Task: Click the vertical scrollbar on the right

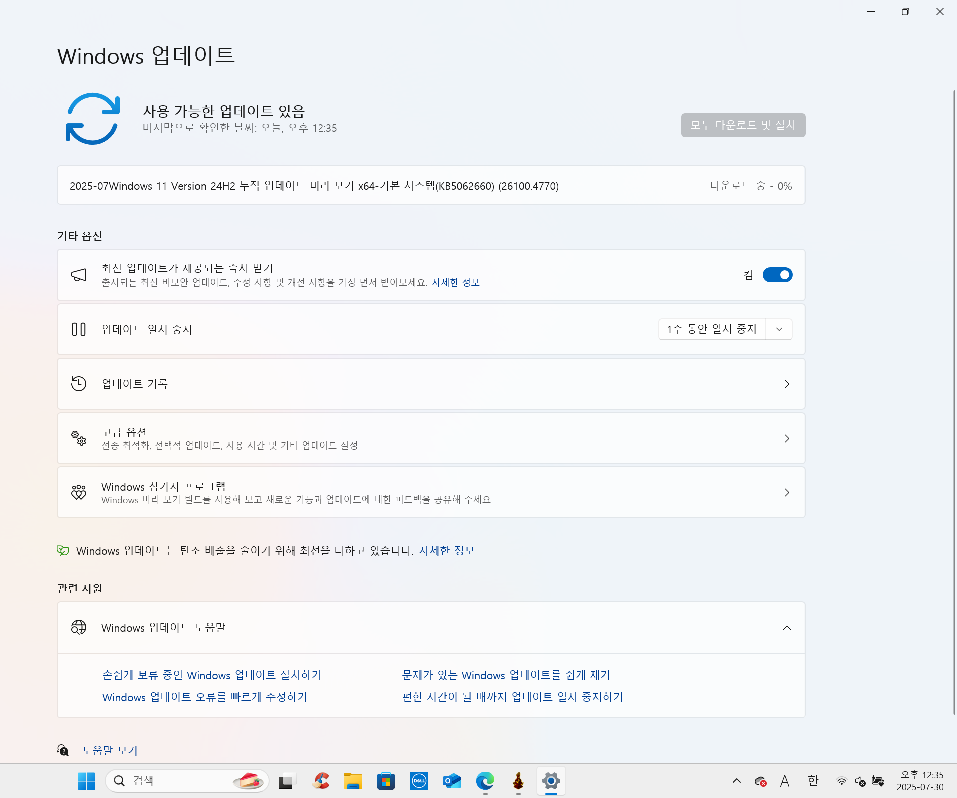Action: [x=954, y=402]
